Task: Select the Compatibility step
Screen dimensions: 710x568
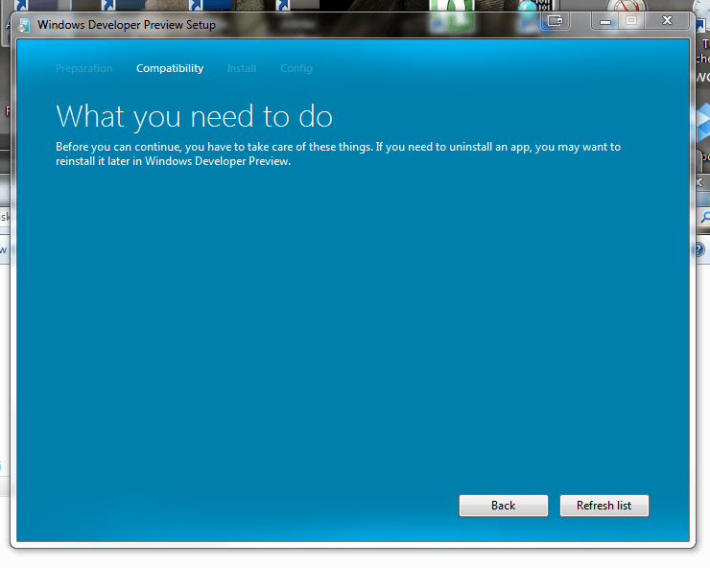Action: click(170, 68)
